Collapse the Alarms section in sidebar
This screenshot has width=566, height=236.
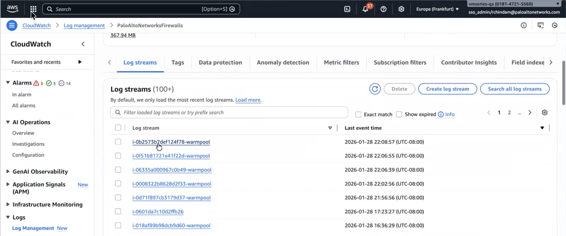tap(8, 83)
